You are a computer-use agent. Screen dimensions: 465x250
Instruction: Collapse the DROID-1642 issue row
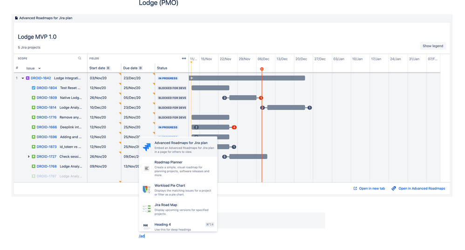point(22,78)
